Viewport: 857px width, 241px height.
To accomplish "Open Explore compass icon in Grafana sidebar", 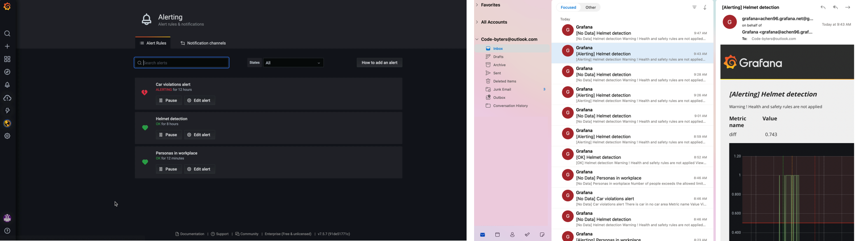I will [x=7, y=72].
